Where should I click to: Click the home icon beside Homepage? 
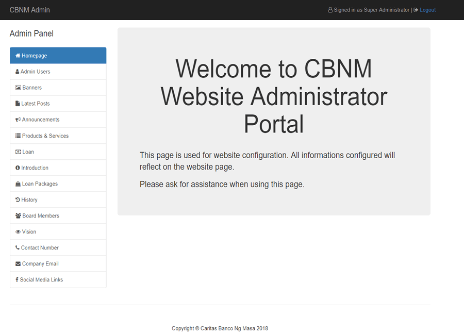click(18, 56)
